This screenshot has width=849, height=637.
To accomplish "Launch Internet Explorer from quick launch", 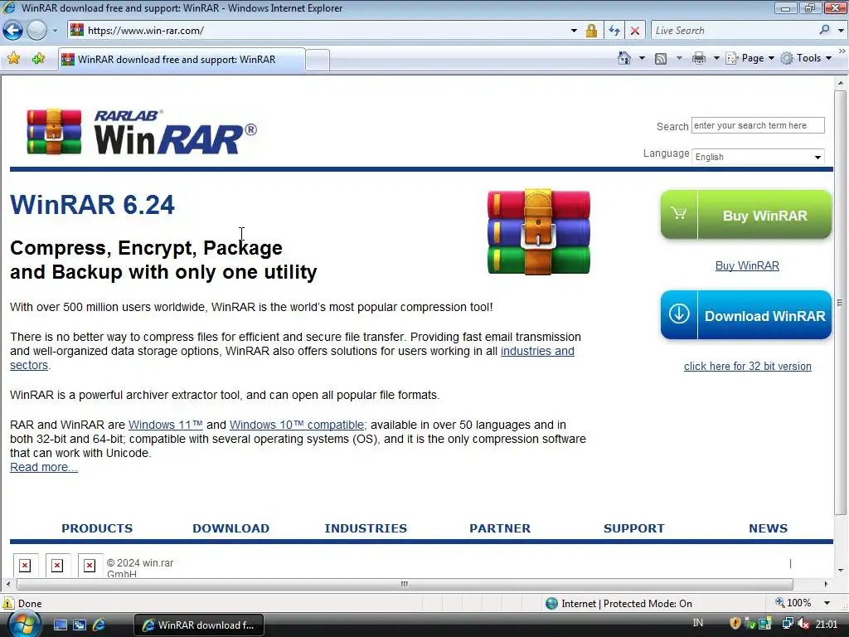I will point(99,625).
